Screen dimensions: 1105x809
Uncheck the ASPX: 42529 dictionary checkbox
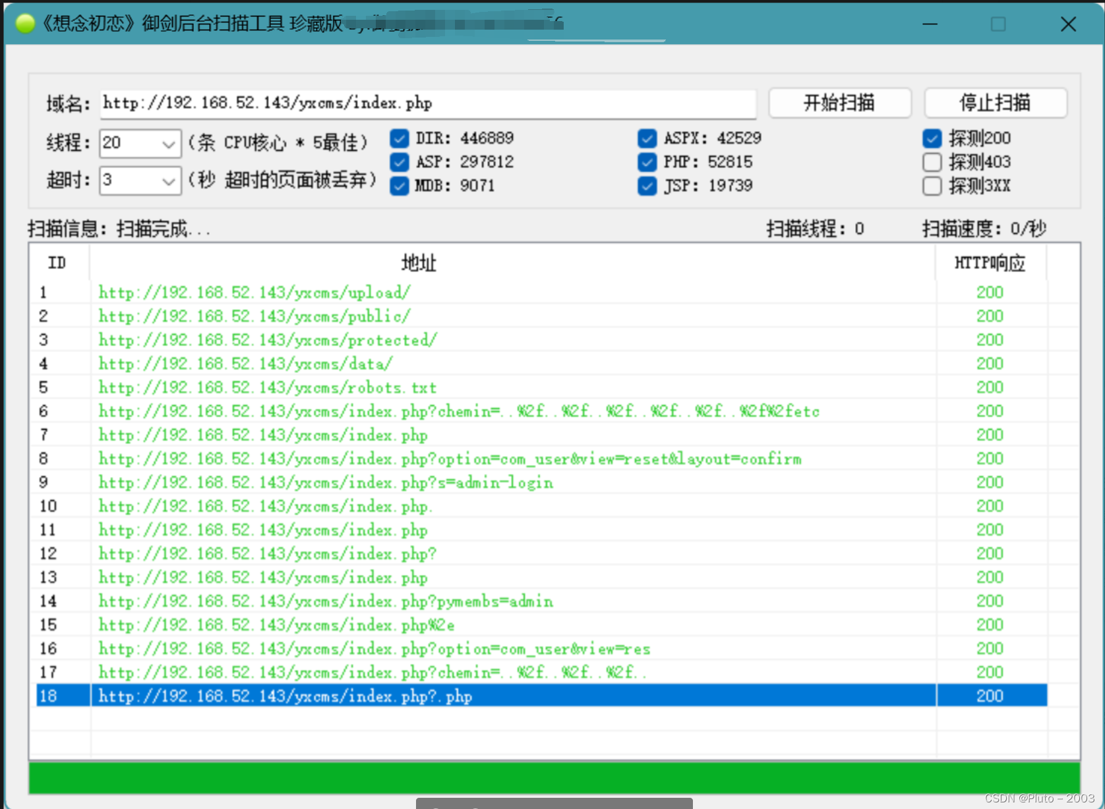(647, 138)
